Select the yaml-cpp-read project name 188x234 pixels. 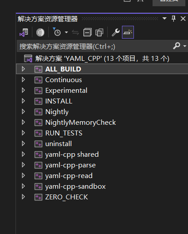click(69, 176)
